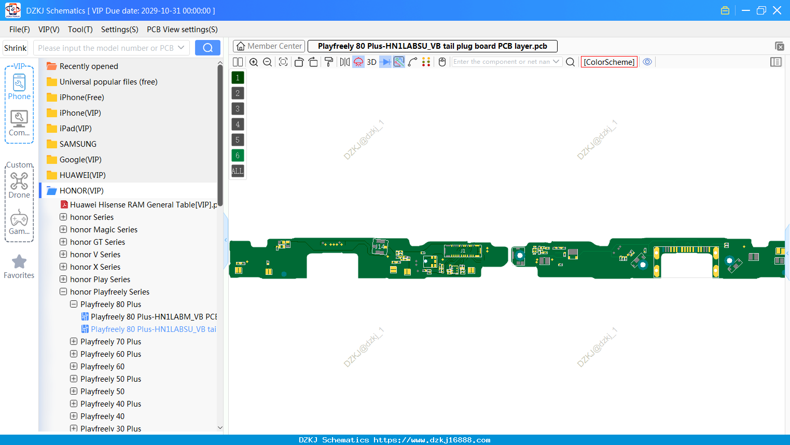
Task: Select PCB layer 6
Action: (x=238, y=156)
